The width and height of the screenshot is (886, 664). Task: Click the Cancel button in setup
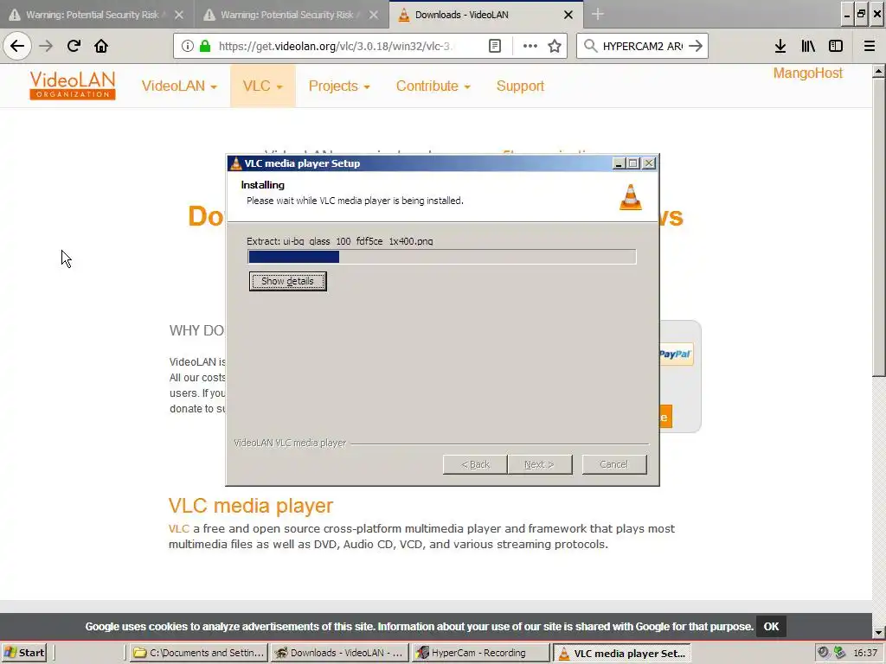(x=614, y=464)
